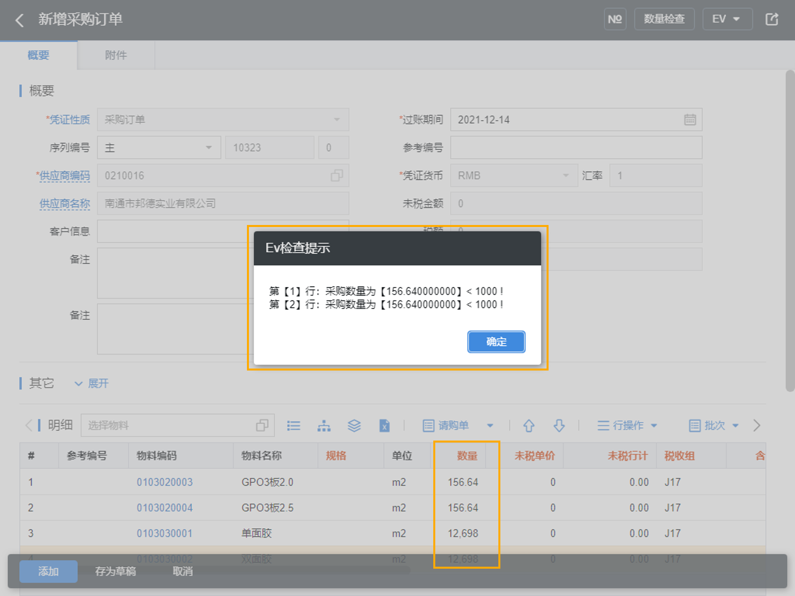This screenshot has width=795, height=596.
Task: Open the EV dropdown menu
Action: (727, 19)
